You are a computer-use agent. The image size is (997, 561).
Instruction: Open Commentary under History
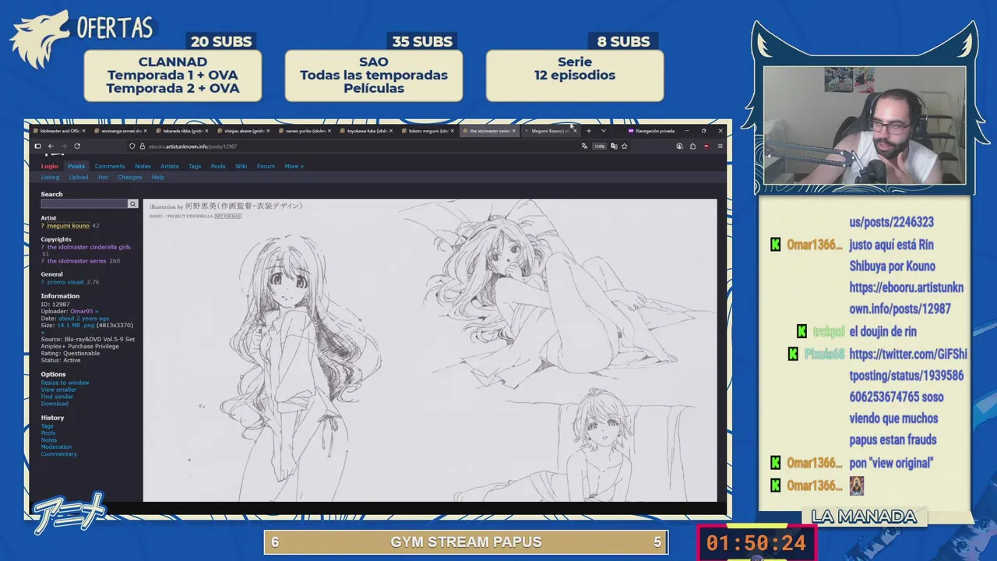pyautogui.click(x=58, y=454)
